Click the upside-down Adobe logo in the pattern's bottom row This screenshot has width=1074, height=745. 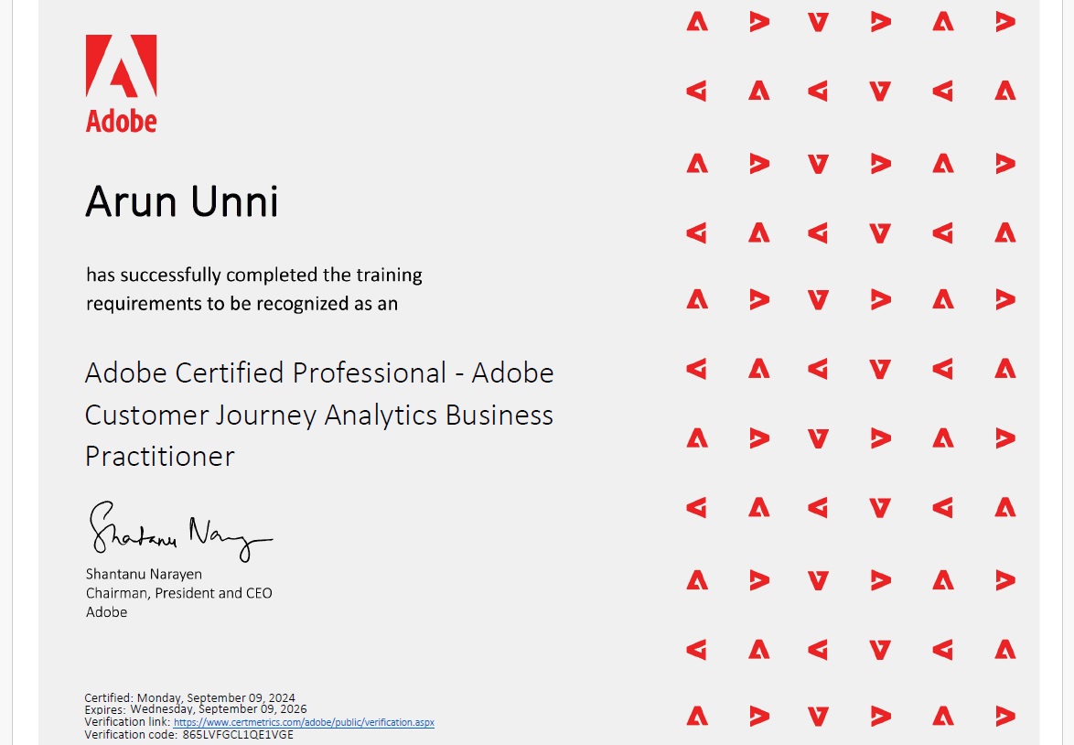(x=819, y=716)
